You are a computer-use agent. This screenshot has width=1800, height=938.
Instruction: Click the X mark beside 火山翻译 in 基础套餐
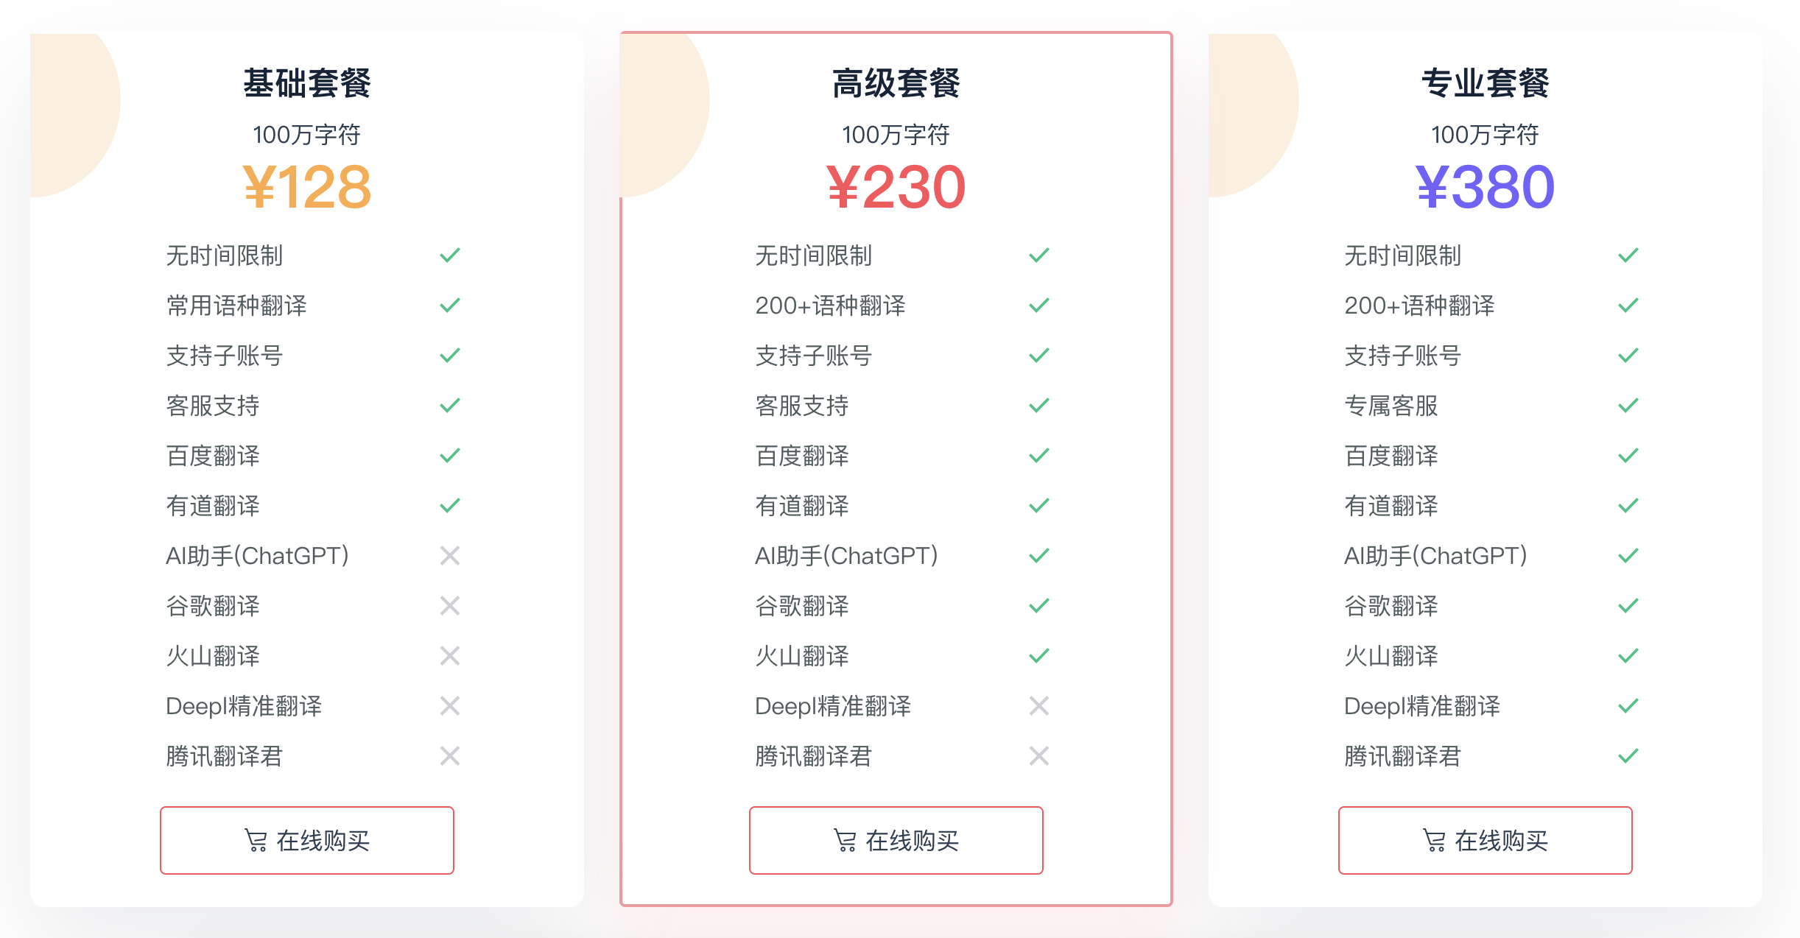click(449, 656)
